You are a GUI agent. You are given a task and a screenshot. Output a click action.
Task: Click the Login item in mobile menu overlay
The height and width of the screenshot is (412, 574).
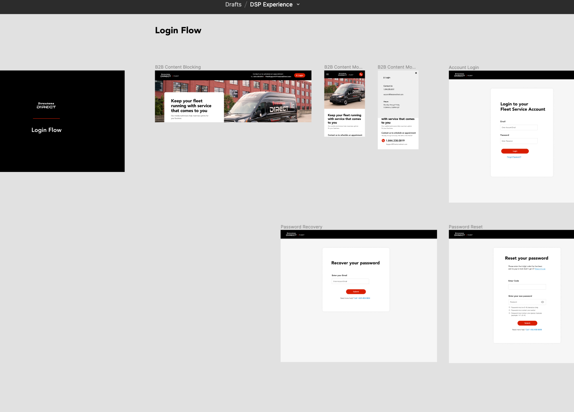click(x=387, y=77)
